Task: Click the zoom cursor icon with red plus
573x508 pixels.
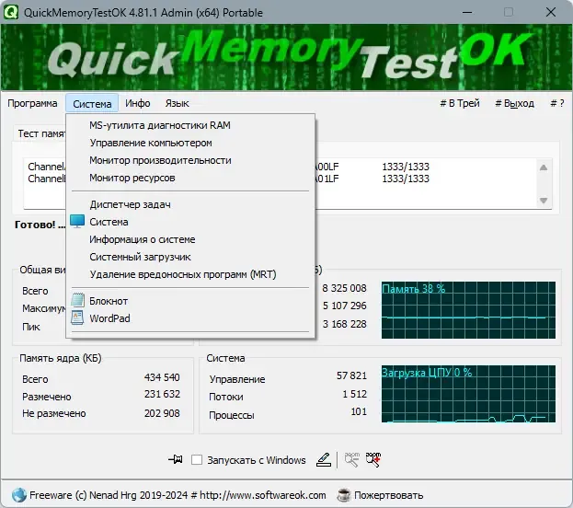Action: 373,460
